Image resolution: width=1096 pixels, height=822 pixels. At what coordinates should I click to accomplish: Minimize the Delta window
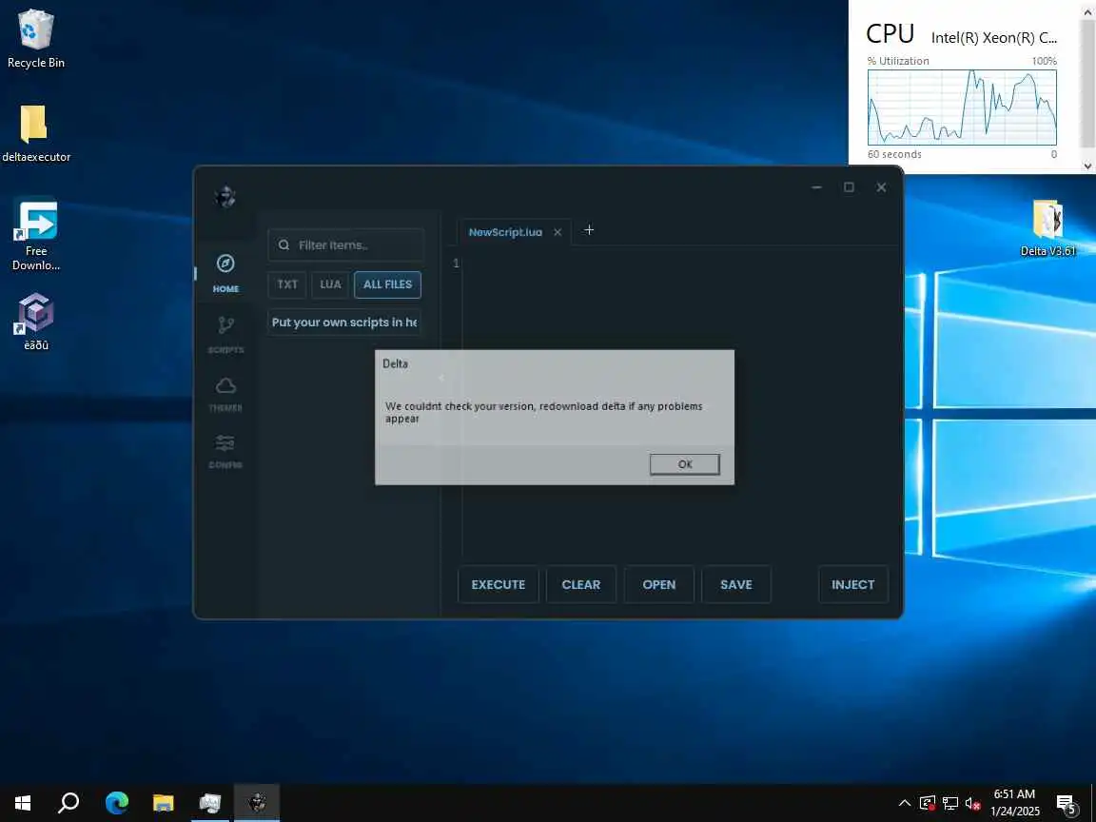click(x=816, y=187)
